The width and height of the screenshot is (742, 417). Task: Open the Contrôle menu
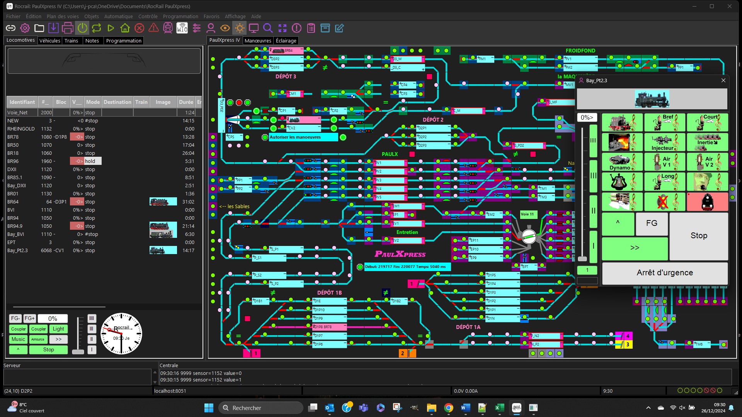[x=148, y=16]
